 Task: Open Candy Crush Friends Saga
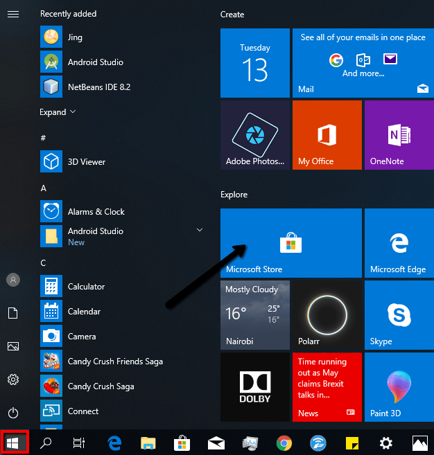tap(122, 361)
